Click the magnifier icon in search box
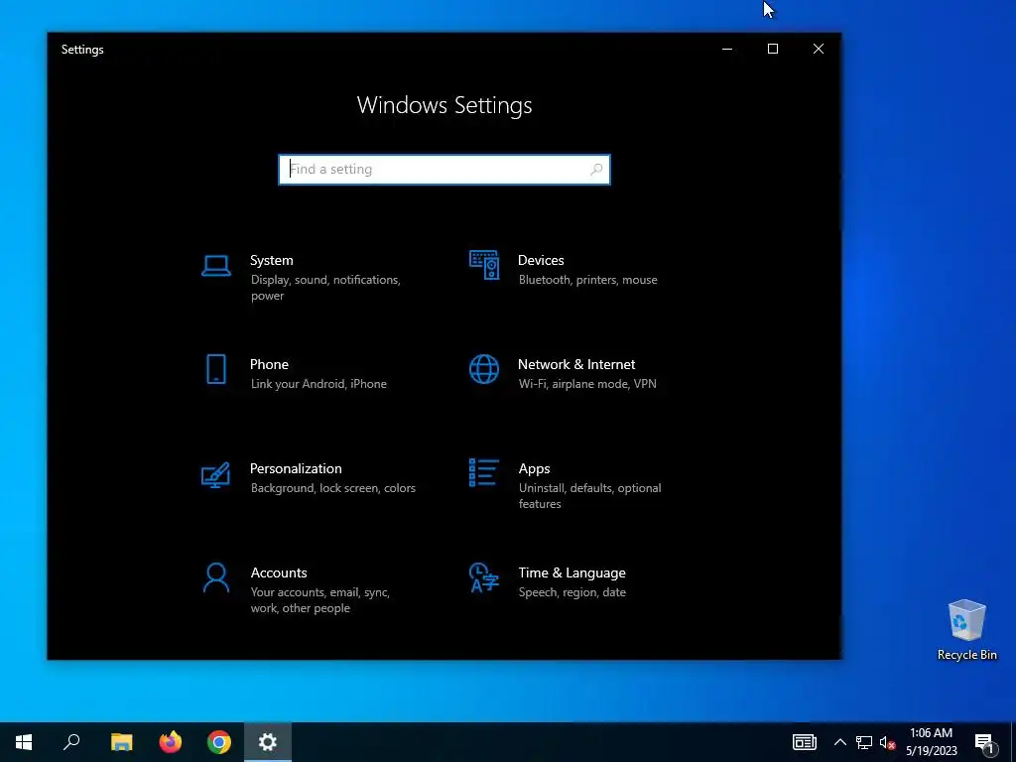Screen dimensions: 1016x762 [x=596, y=169]
